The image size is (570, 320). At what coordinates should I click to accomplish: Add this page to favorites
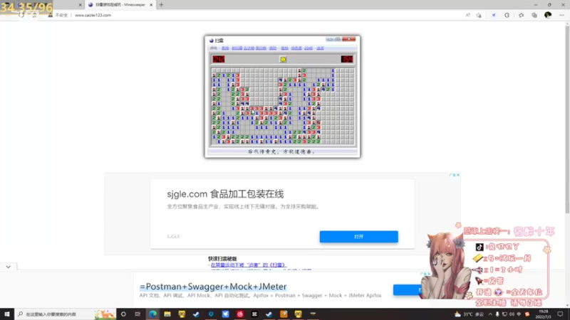(479, 15)
